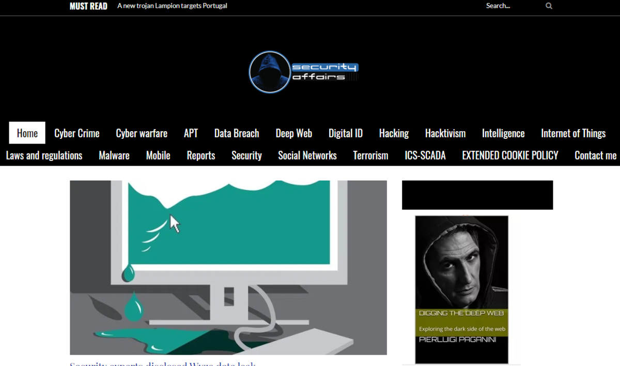
Task: Open the Digital ID category
Action: coord(346,133)
